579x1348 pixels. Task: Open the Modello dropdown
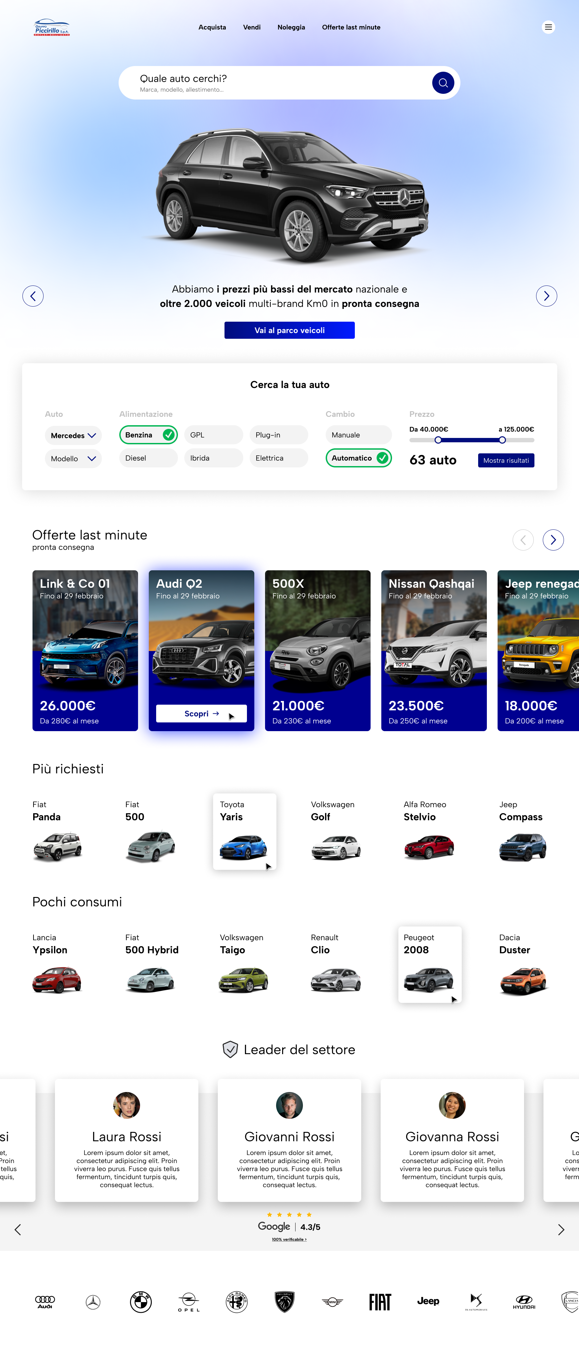coord(73,458)
